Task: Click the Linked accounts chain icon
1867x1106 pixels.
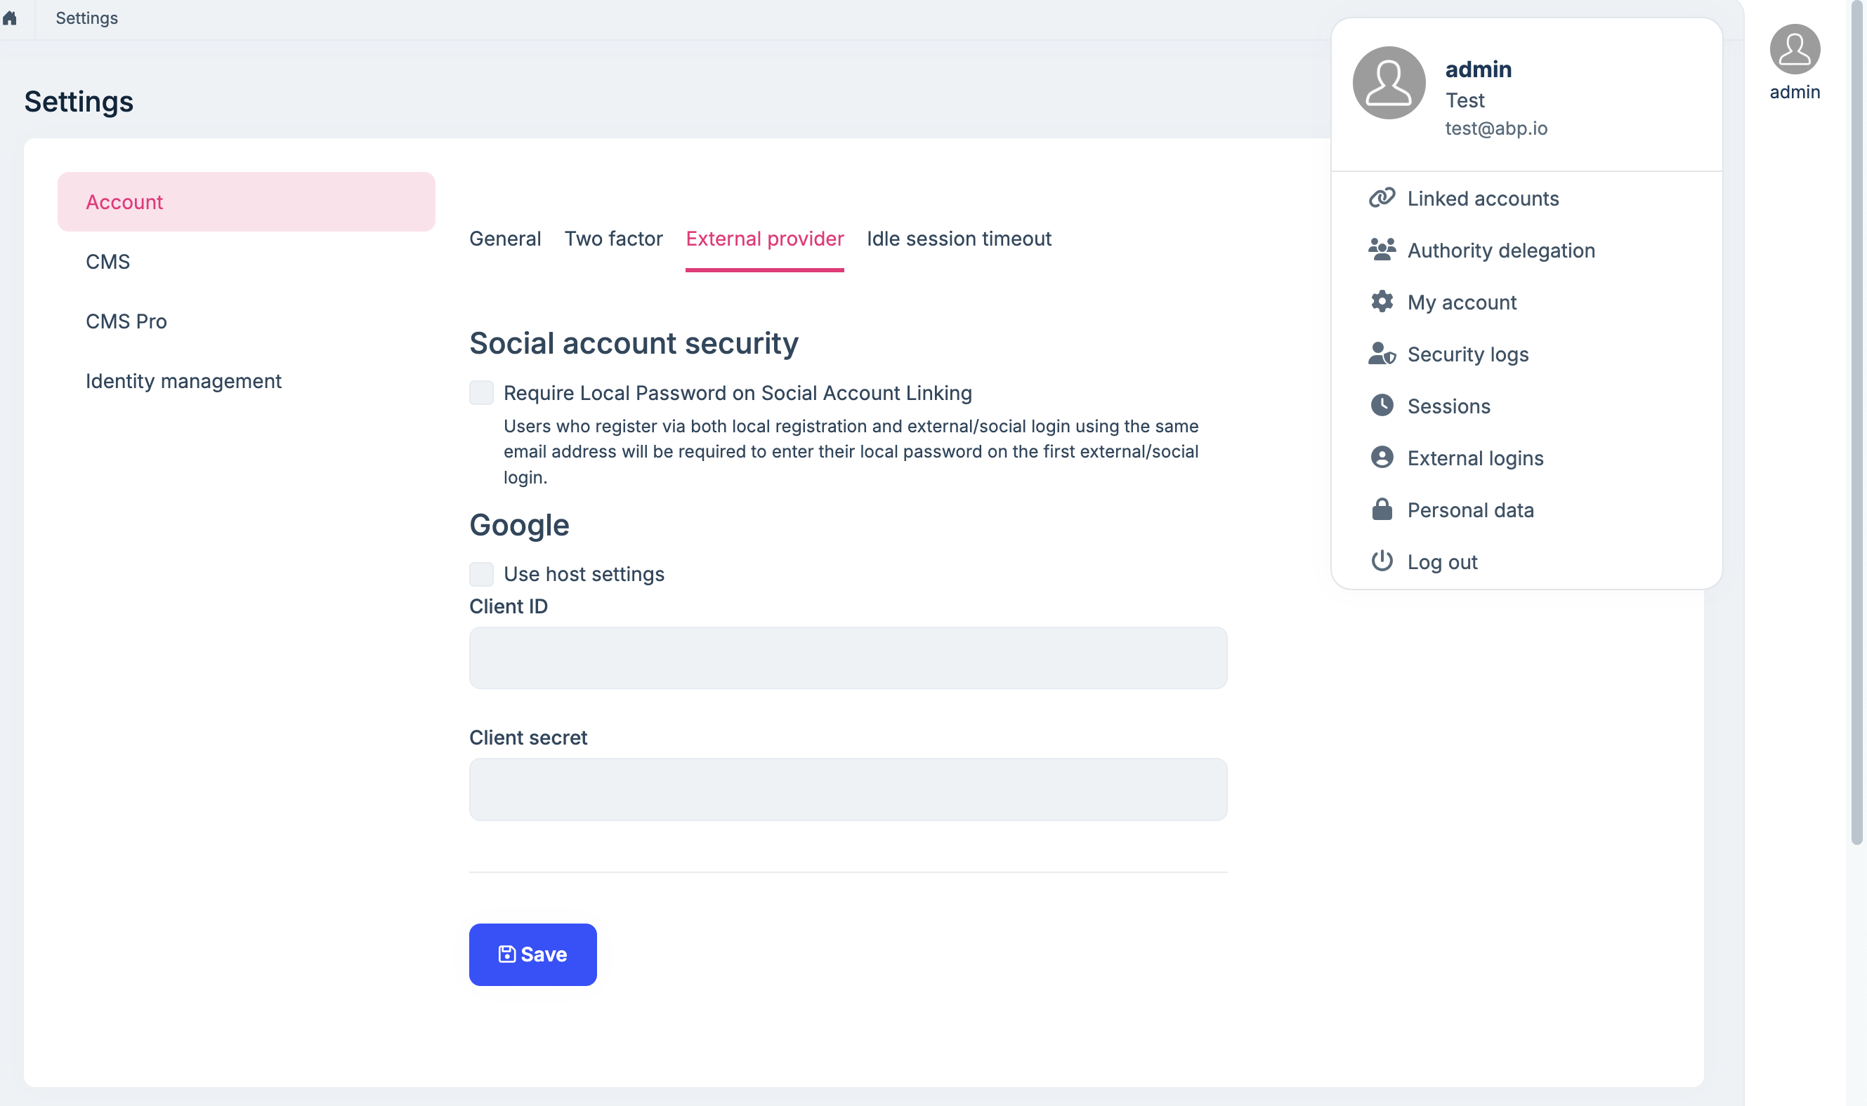Action: coord(1382,198)
